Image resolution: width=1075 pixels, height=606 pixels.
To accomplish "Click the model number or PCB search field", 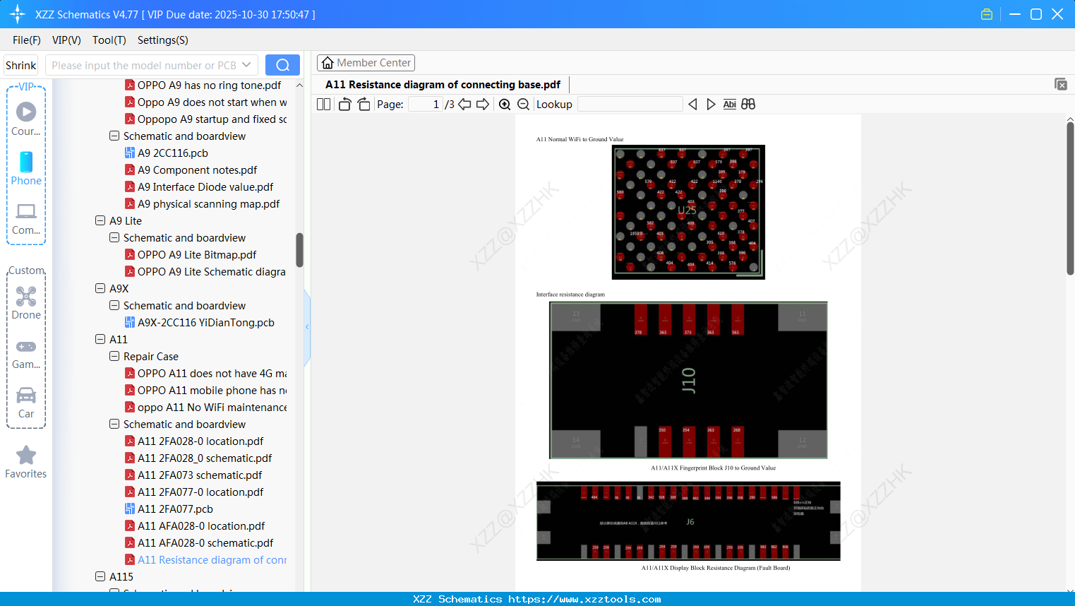I will pos(144,65).
